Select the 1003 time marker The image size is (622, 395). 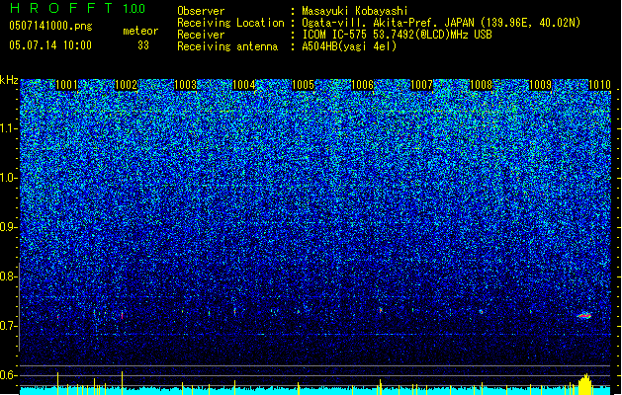point(185,85)
